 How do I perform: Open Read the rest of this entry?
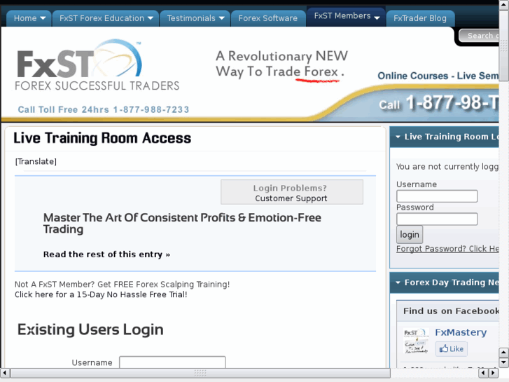pos(107,254)
